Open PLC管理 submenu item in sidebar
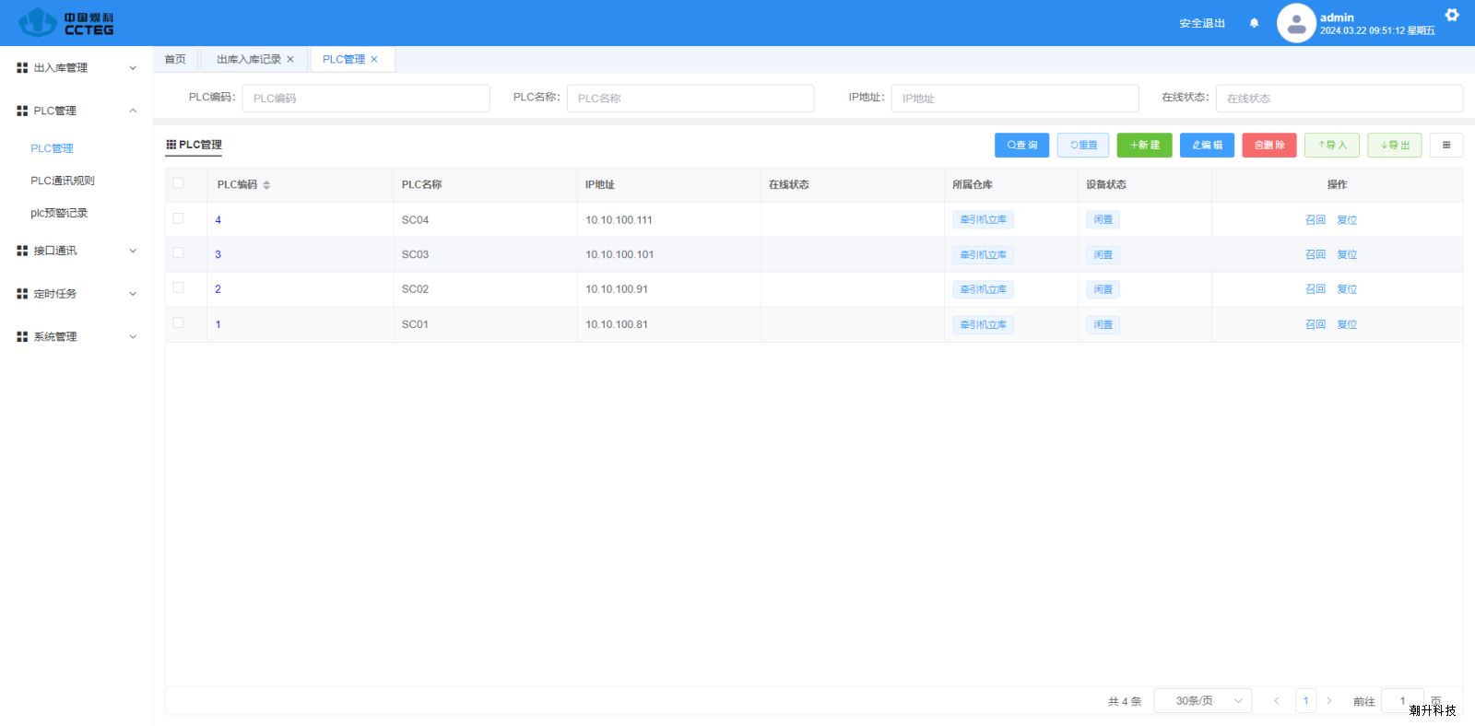This screenshot has height=726, width=1475. pos(52,148)
